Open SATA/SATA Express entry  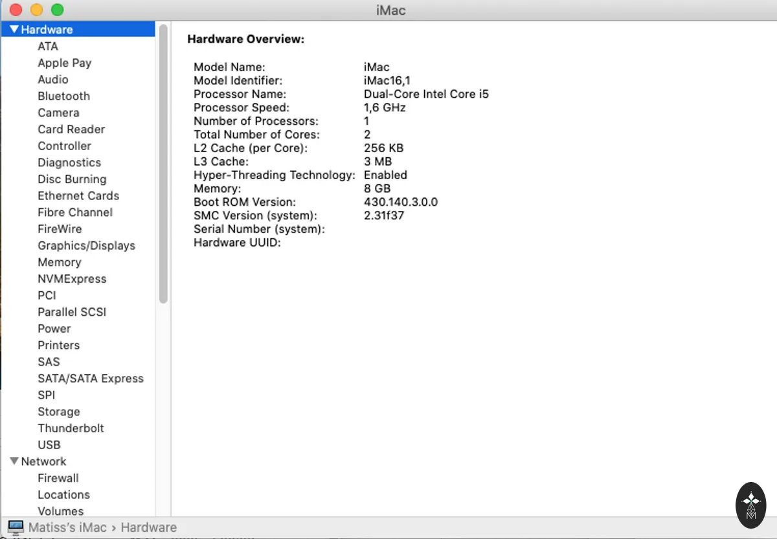click(x=91, y=379)
